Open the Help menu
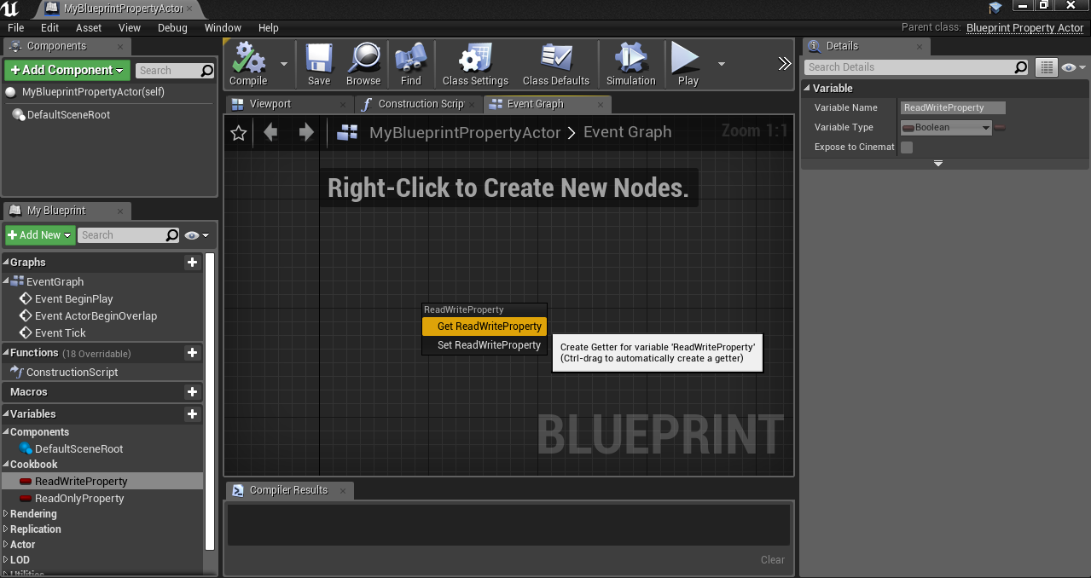 [x=268, y=27]
